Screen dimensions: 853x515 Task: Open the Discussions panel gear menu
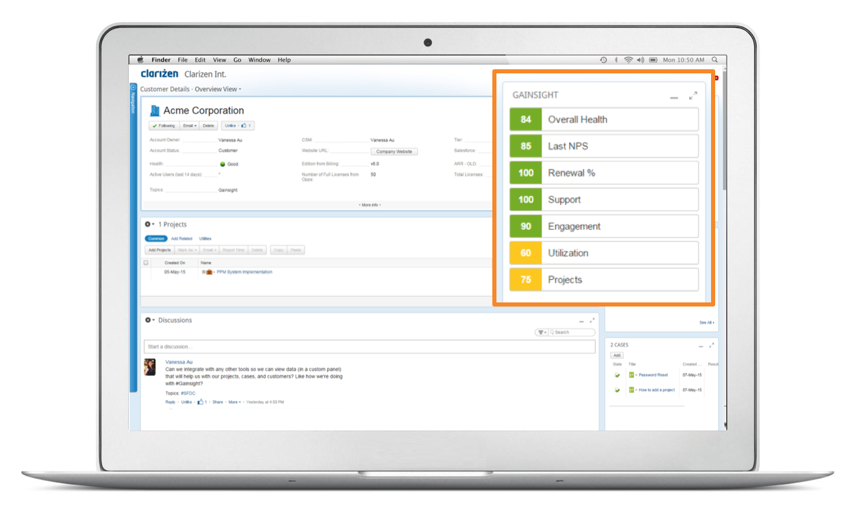tap(149, 320)
